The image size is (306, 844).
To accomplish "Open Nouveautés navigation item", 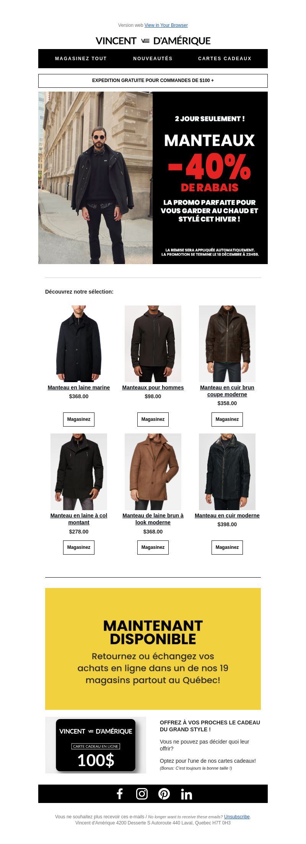I will (153, 59).
